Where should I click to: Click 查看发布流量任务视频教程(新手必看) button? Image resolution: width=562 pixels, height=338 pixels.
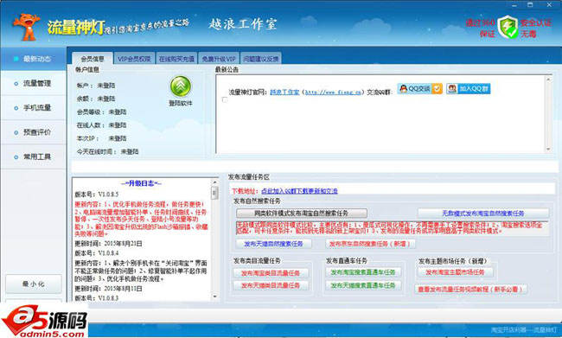[470, 289]
